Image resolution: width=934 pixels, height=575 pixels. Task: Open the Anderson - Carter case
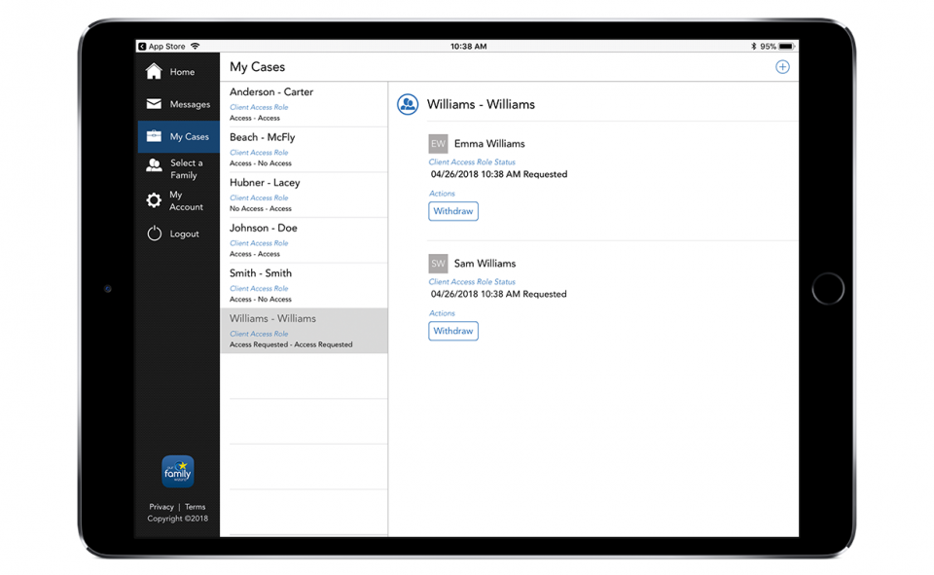(x=304, y=104)
